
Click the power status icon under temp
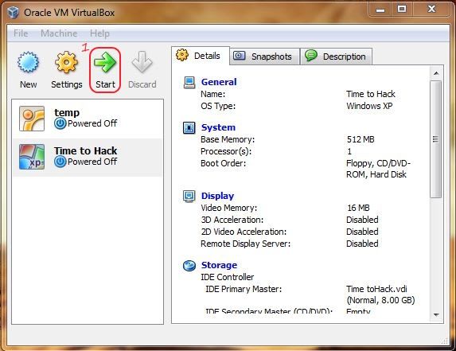(x=60, y=123)
